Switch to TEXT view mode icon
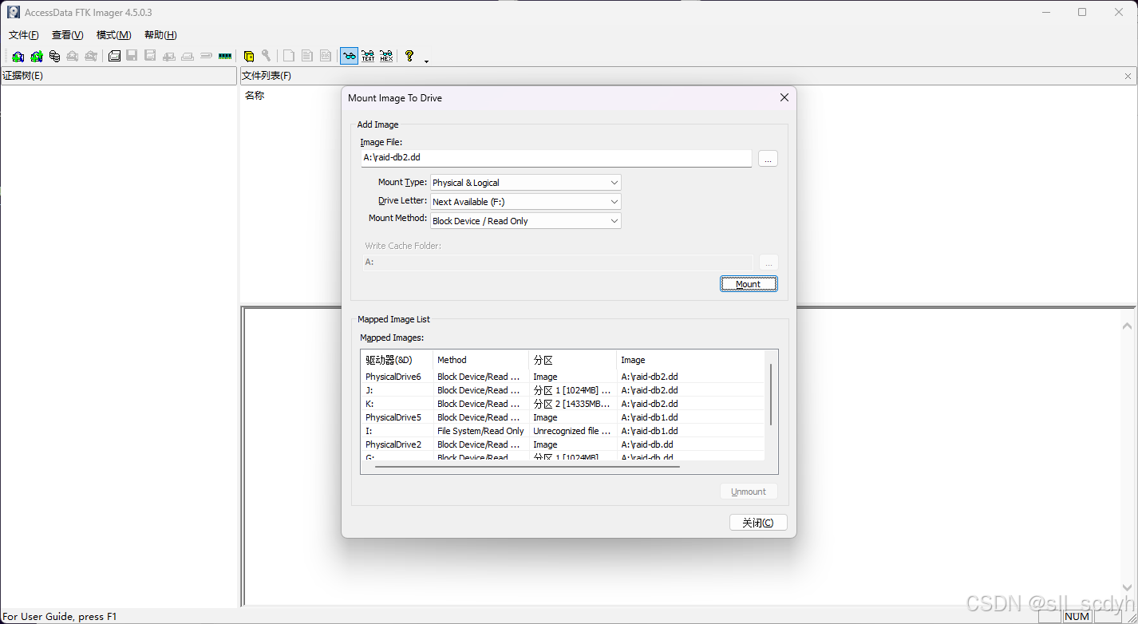The width and height of the screenshot is (1138, 624). (367, 56)
